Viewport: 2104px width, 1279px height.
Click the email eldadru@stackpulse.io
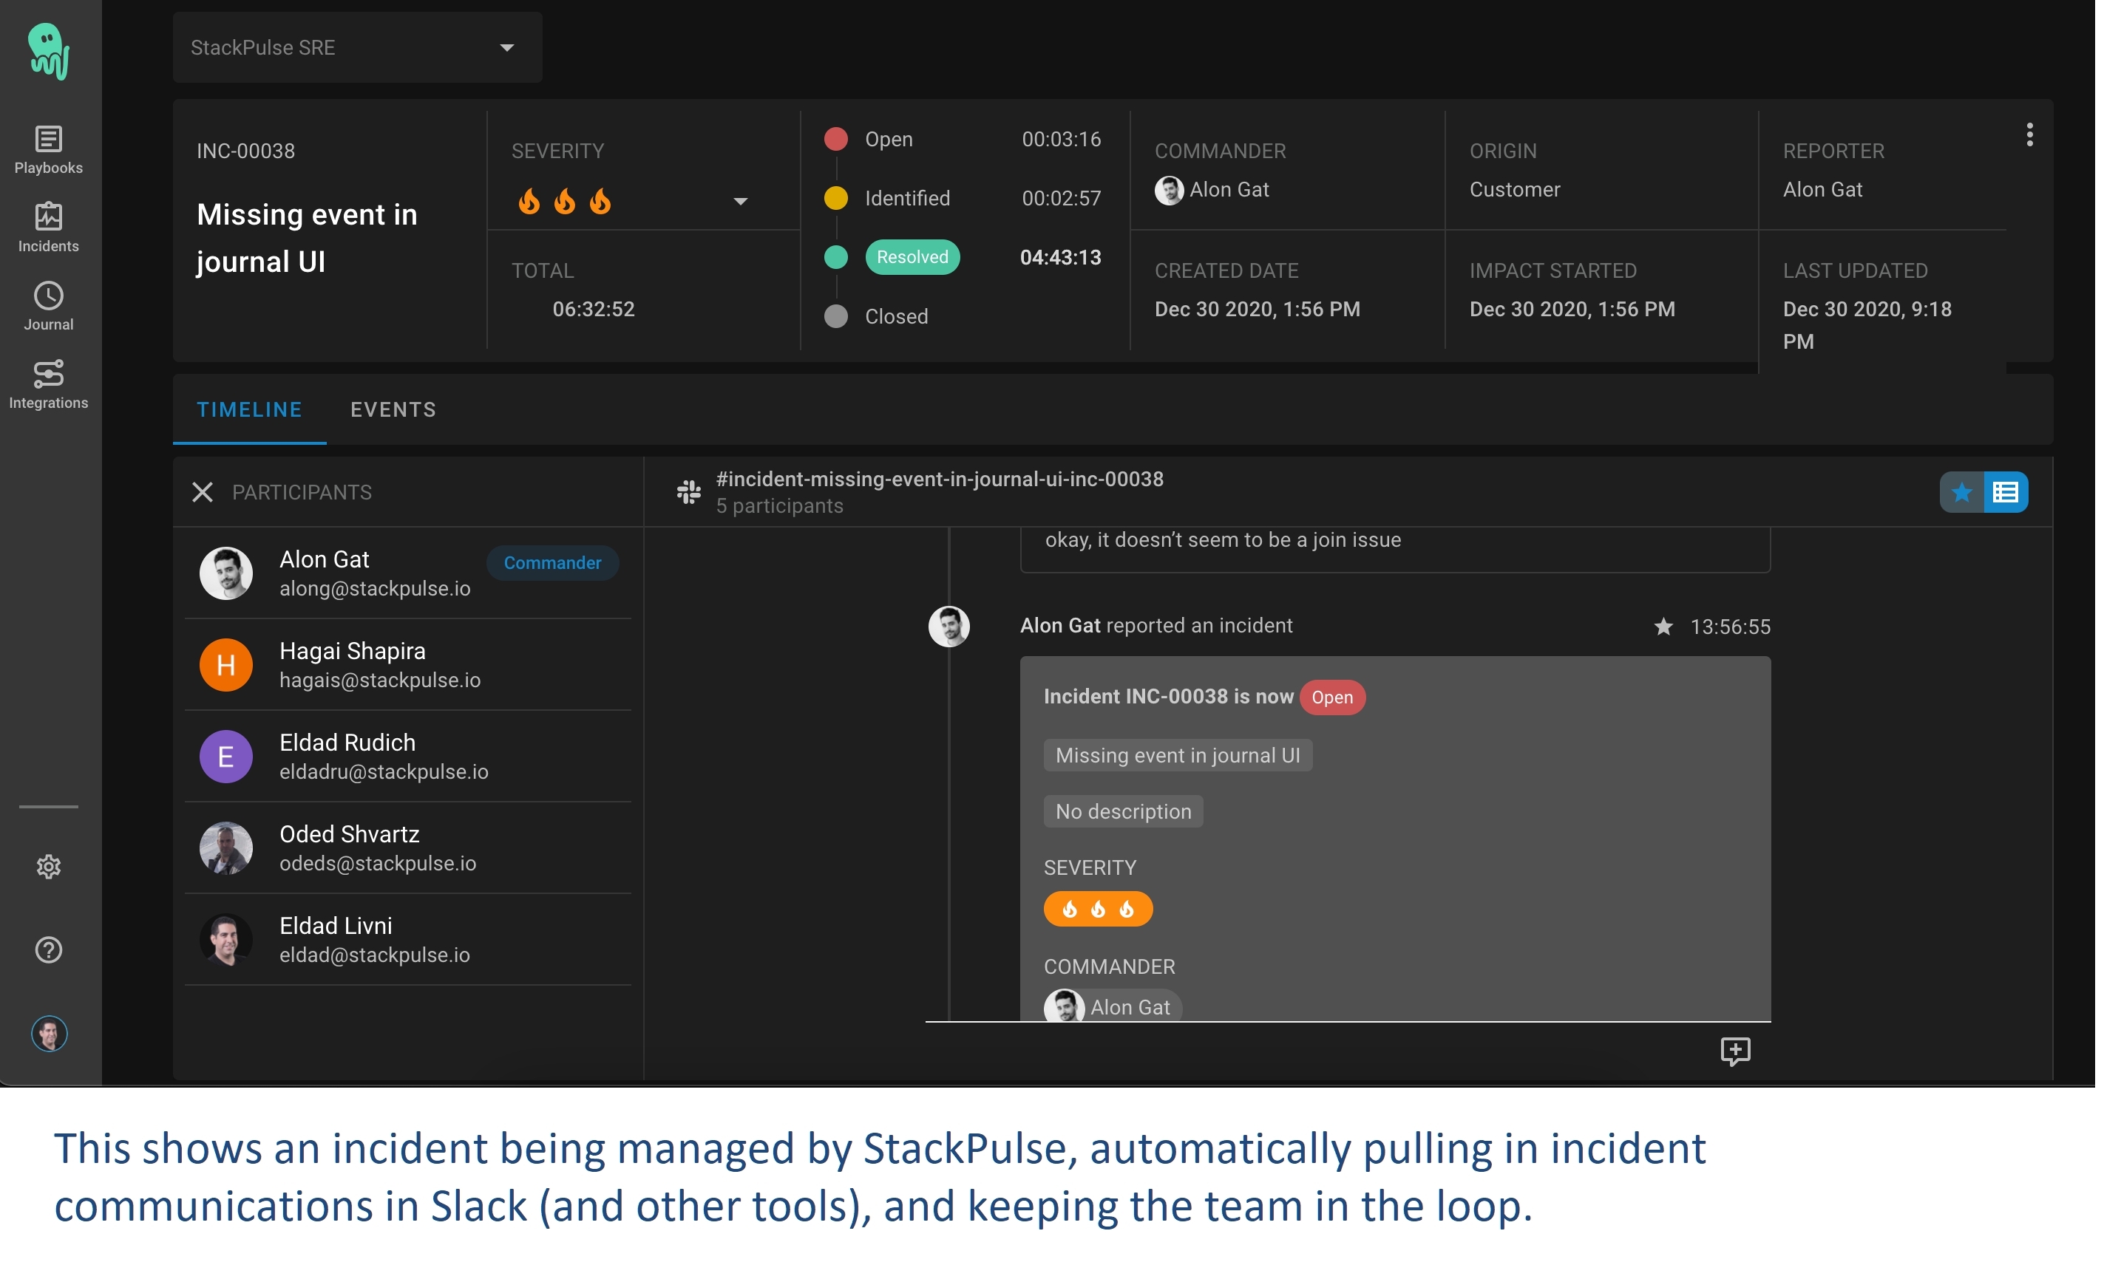[384, 771]
